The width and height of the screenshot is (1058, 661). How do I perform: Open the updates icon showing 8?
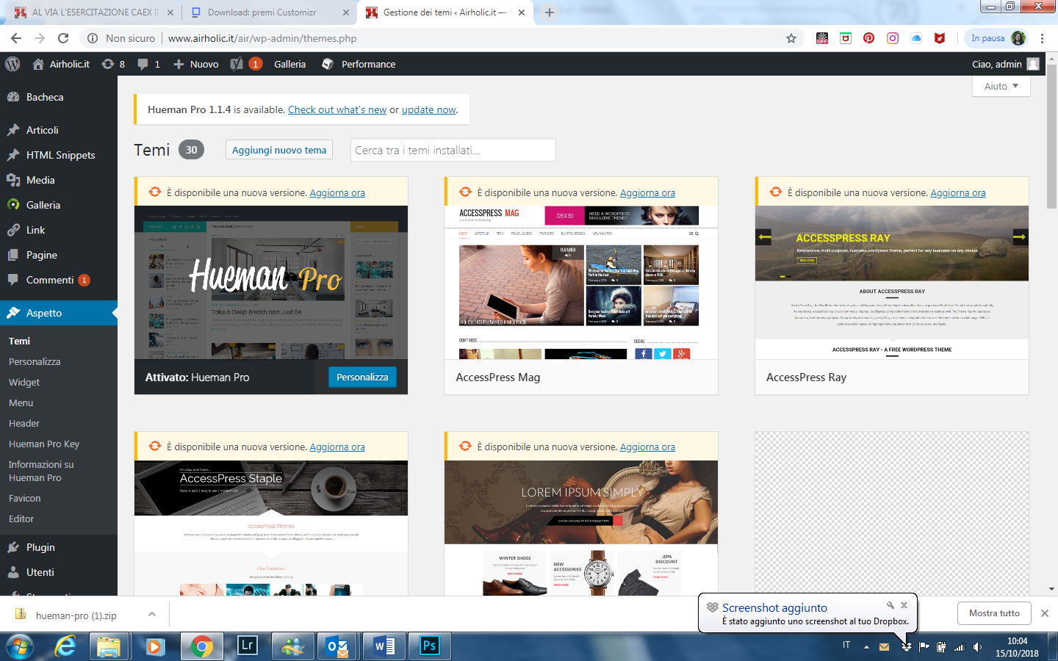[113, 64]
